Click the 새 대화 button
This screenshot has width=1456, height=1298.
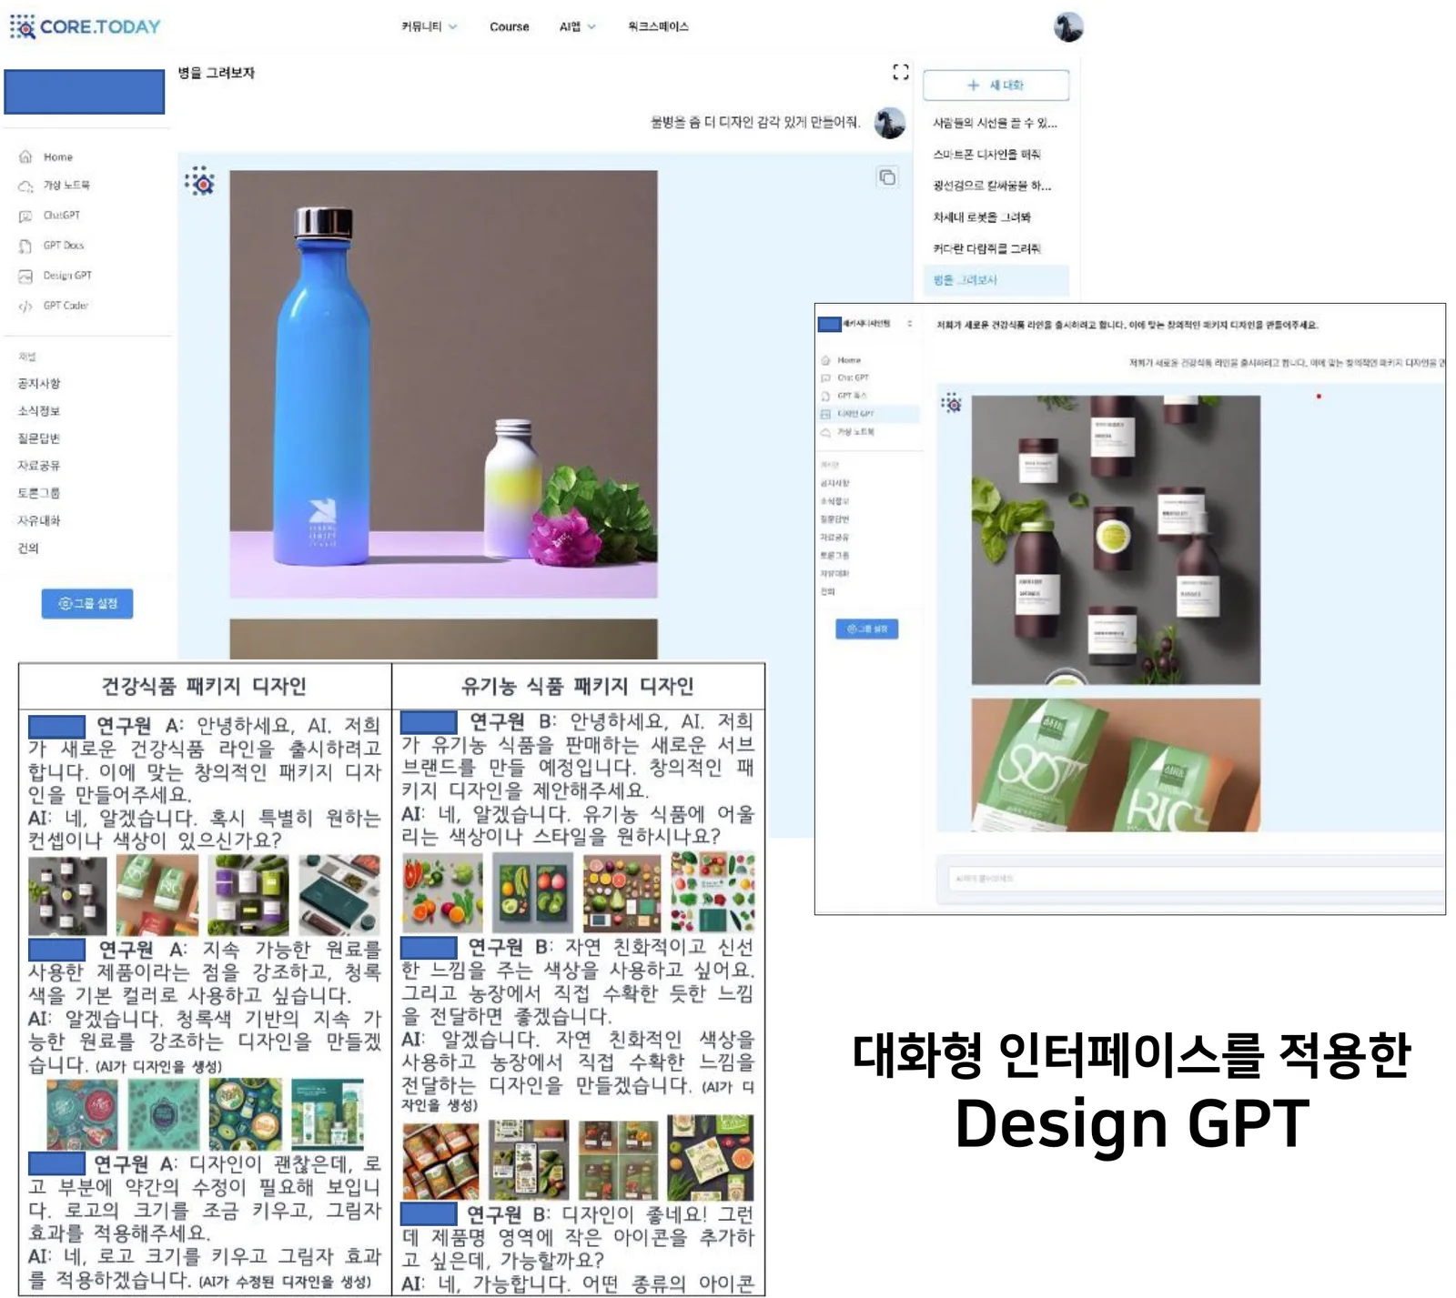tap(996, 85)
